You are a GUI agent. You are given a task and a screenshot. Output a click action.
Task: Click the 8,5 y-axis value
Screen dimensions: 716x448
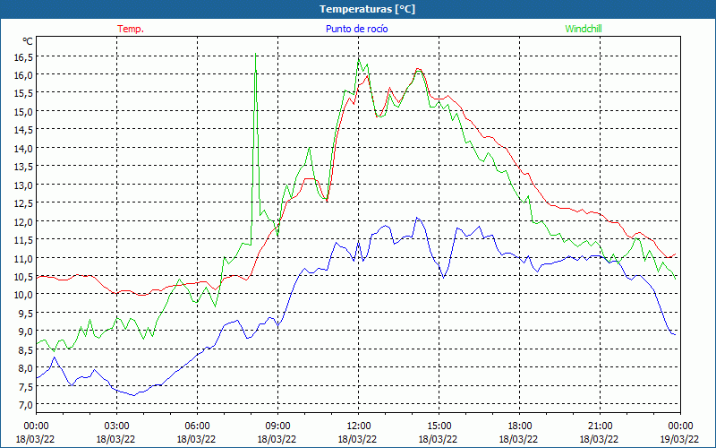click(26, 349)
